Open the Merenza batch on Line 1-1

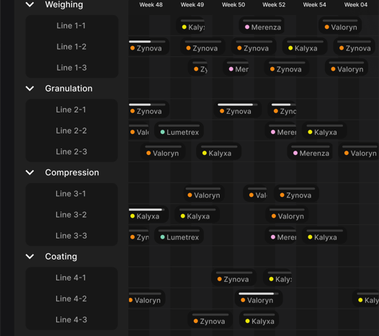pos(262,25)
